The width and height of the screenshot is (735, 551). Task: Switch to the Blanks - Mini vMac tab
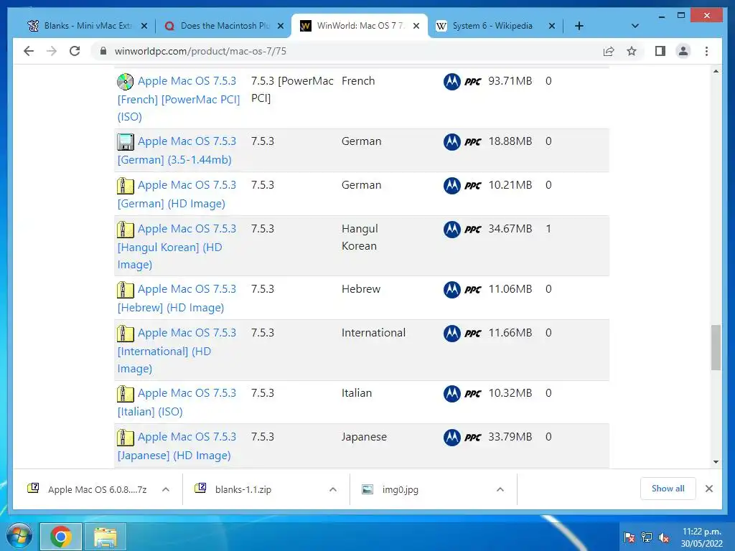pyautogui.click(x=87, y=26)
